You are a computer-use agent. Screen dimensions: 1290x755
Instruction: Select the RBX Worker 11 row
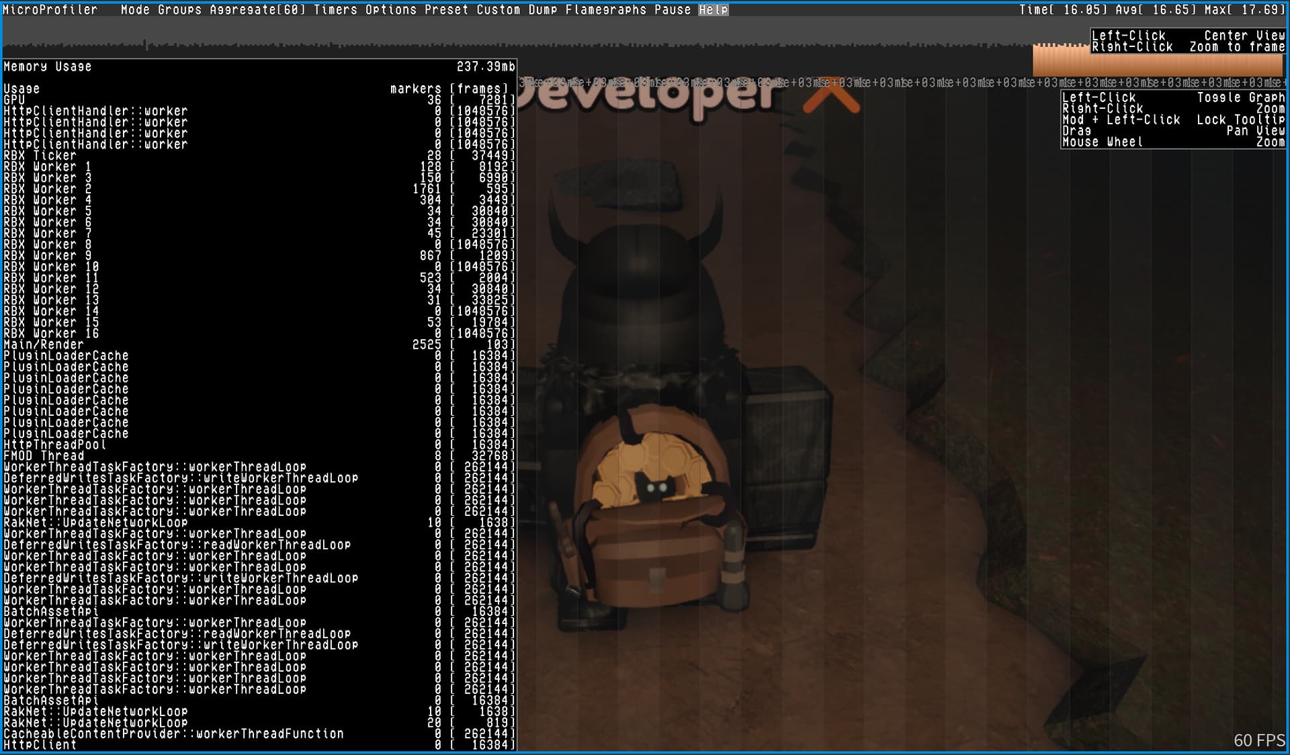pyautogui.click(x=259, y=277)
